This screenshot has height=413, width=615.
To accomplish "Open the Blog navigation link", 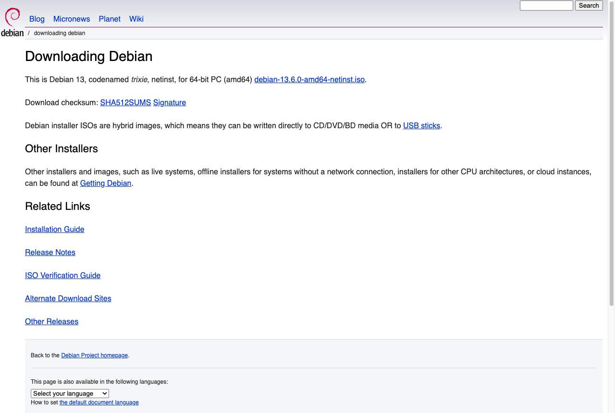I will [37, 19].
